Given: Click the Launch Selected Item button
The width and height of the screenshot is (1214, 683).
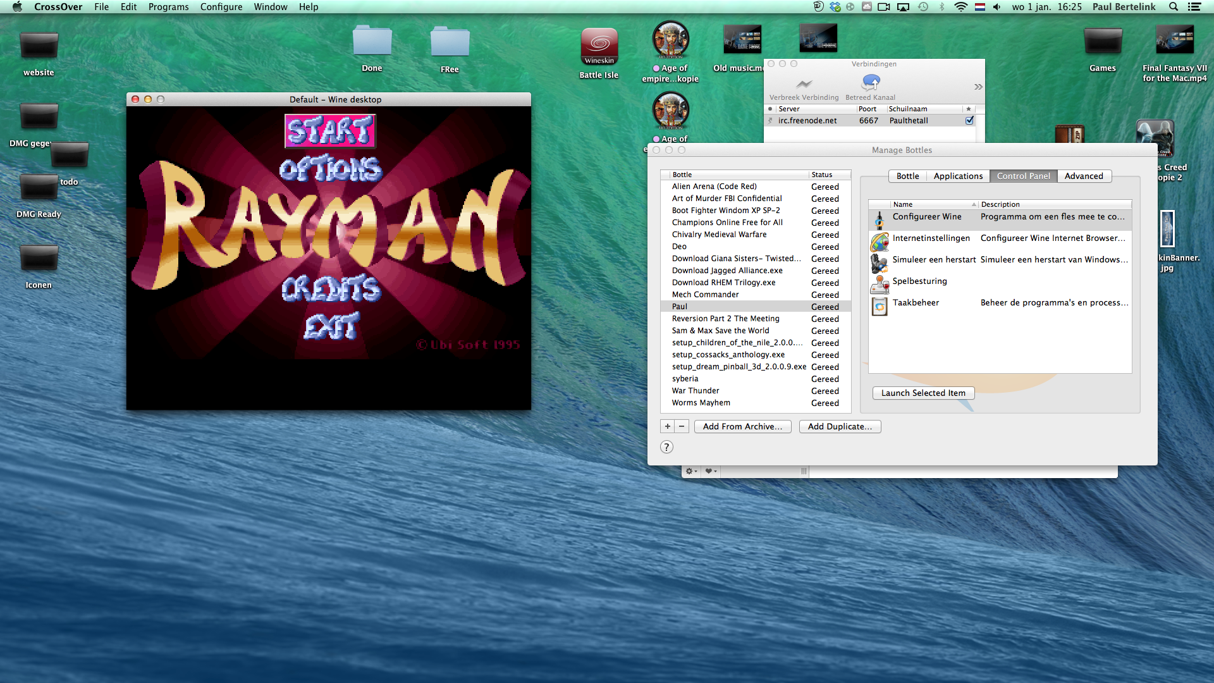Looking at the screenshot, I should tap(923, 393).
